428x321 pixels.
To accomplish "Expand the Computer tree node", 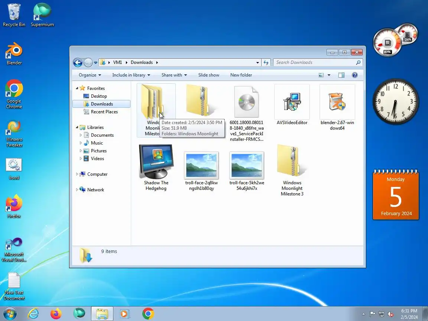I will pos(77,174).
